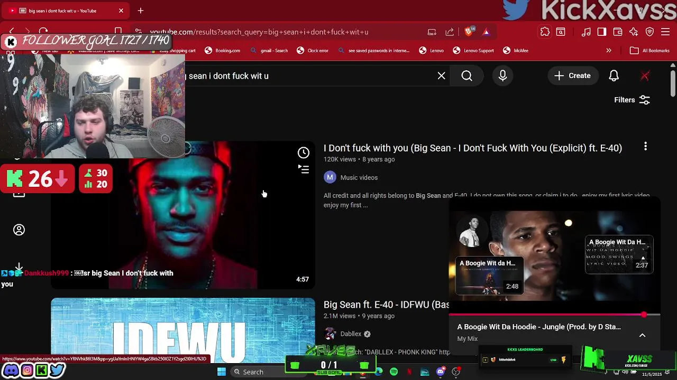Open more options for first result

click(645, 147)
